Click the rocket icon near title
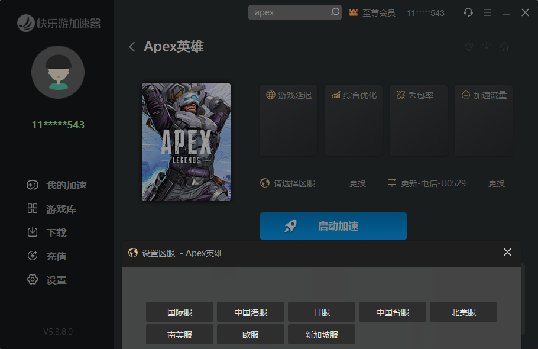The height and width of the screenshot is (349, 538). 469,47
